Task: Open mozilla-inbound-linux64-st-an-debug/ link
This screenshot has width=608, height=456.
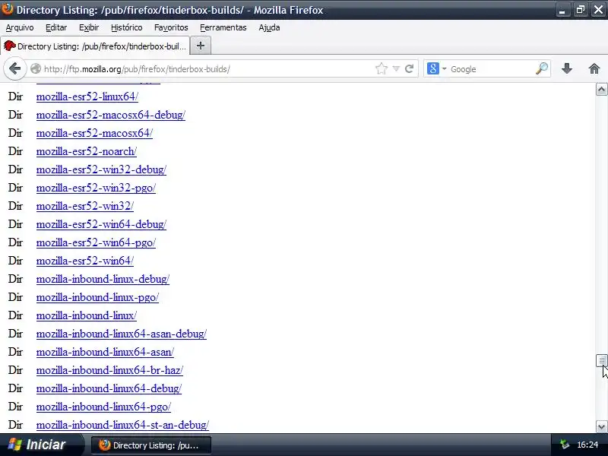Action: click(122, 425)
